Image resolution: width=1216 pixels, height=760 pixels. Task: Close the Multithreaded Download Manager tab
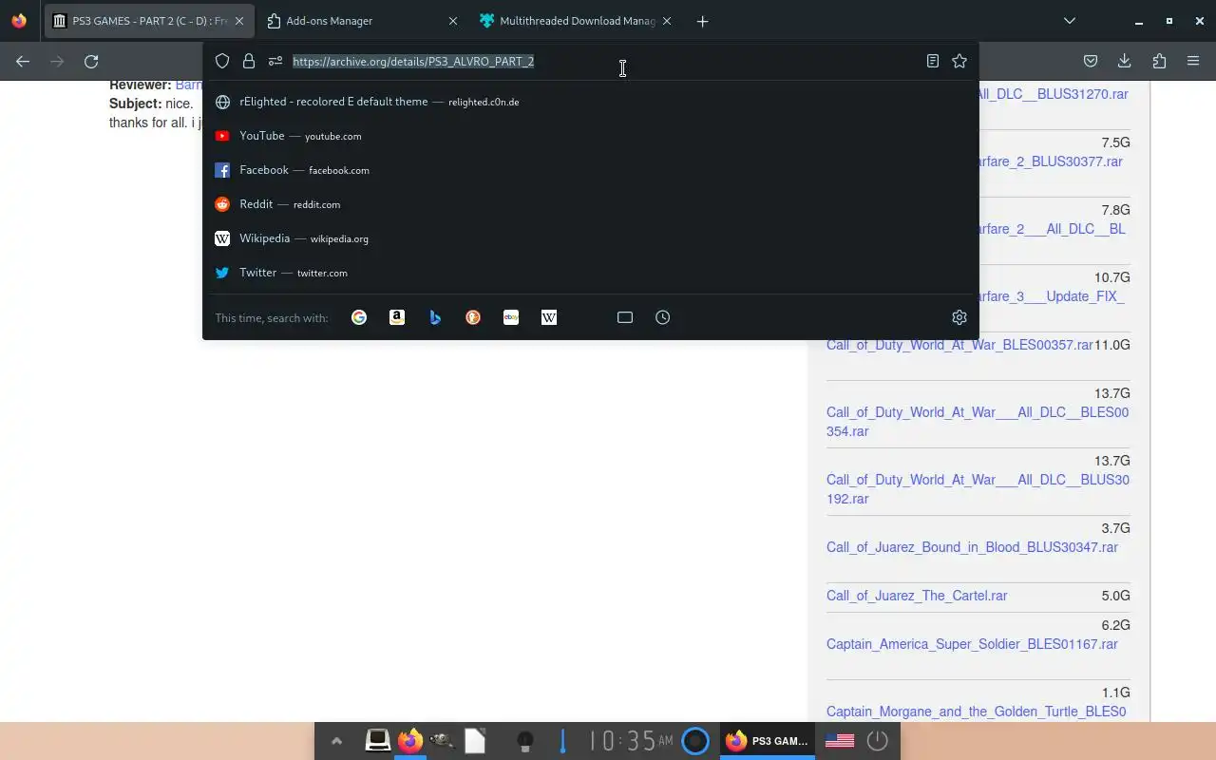(667, 21)
